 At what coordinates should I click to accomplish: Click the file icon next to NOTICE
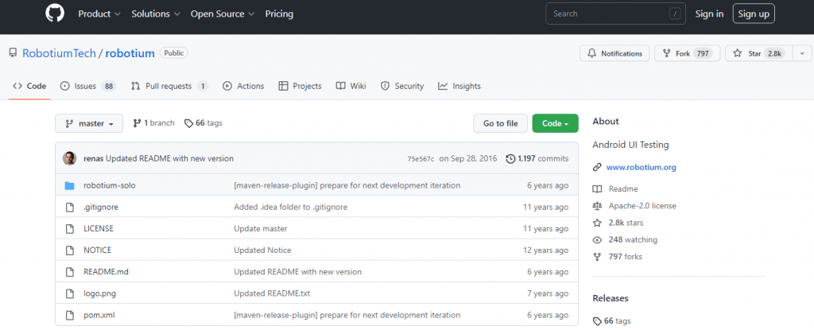pyautogui.click(x=70, y=250)
